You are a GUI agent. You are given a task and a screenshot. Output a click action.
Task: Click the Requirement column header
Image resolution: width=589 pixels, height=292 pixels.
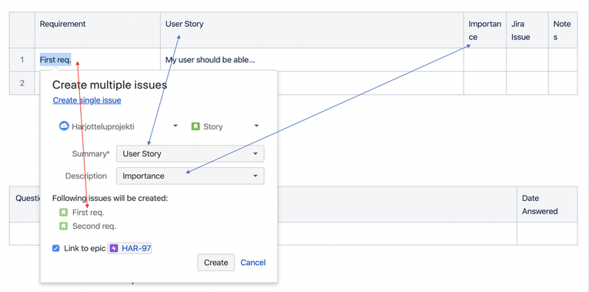click(x=62, y=24)
